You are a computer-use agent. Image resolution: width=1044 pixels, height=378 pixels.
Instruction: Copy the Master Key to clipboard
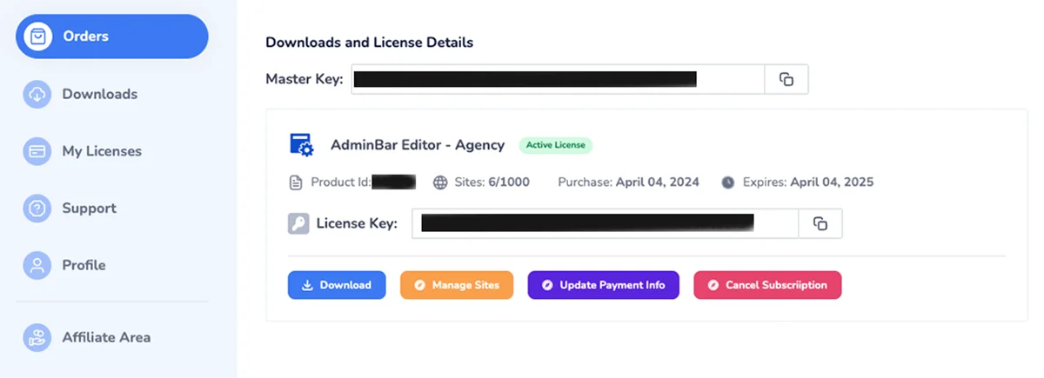point(786,79)
